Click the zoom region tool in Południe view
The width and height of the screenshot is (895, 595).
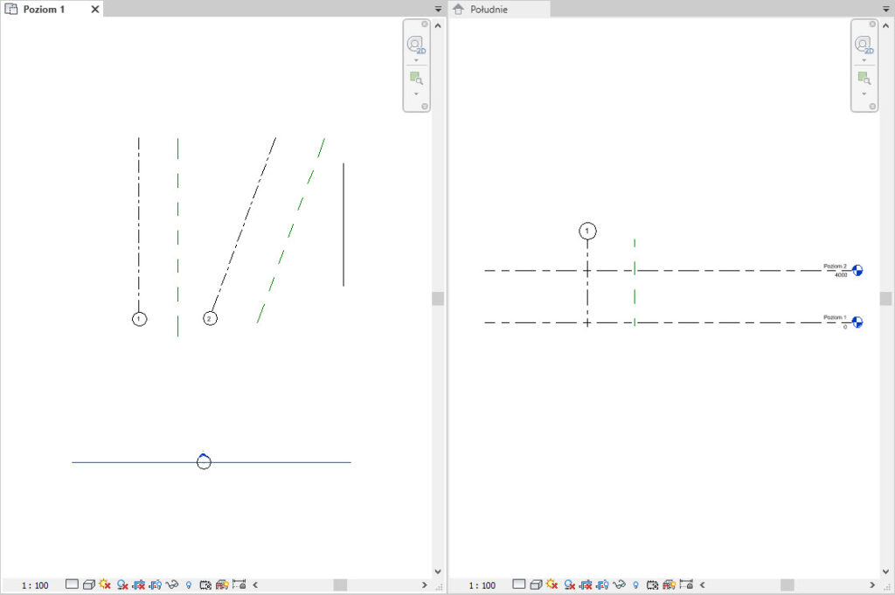point(864,79)
